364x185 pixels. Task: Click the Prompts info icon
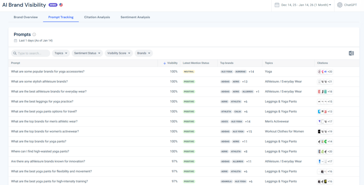[34, 34]
